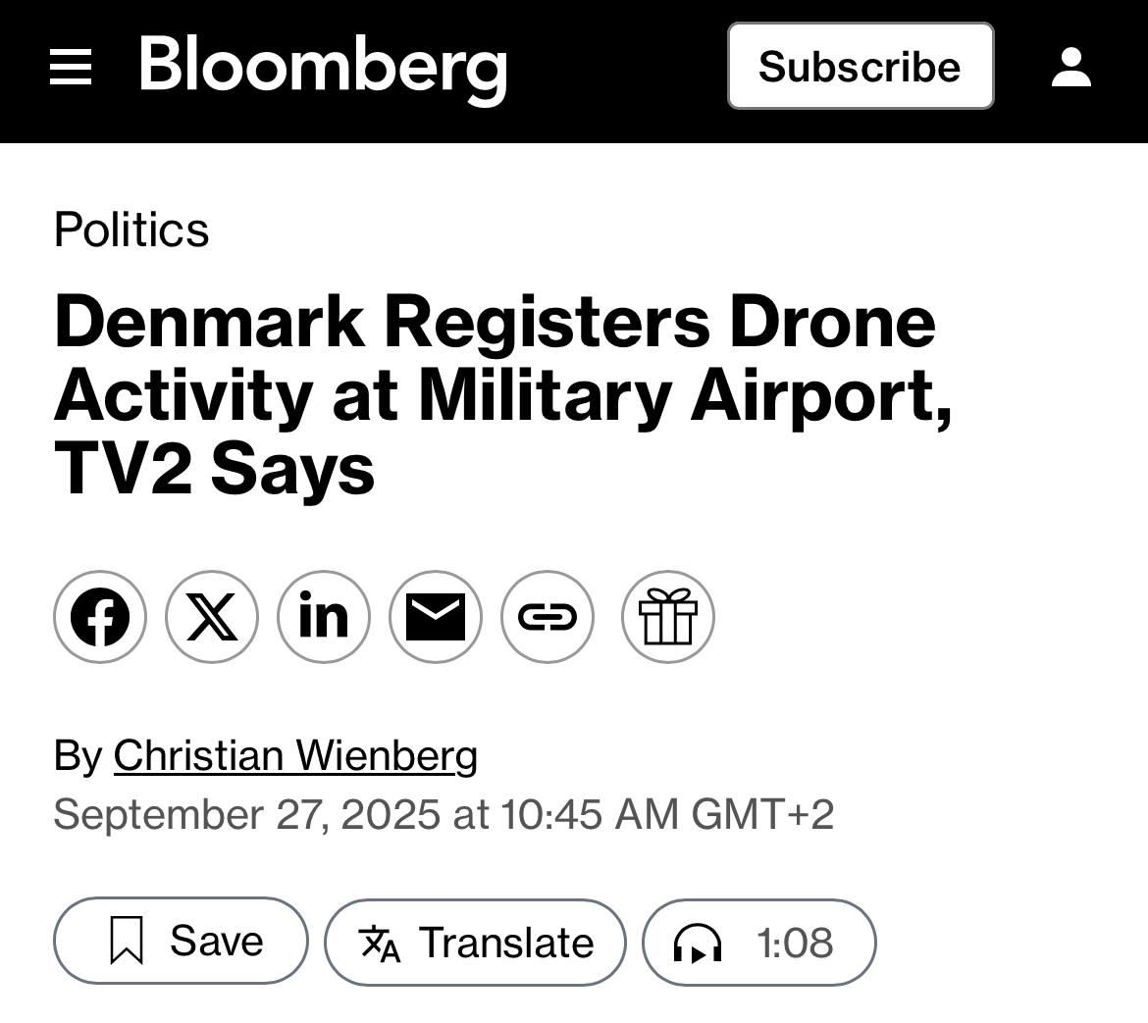The image size is (1148, 1023).
Task: Share the article via email icon
Action: coord(436,617)
